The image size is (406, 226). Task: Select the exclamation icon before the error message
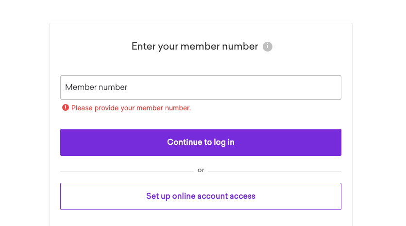(x=66, y=108)
